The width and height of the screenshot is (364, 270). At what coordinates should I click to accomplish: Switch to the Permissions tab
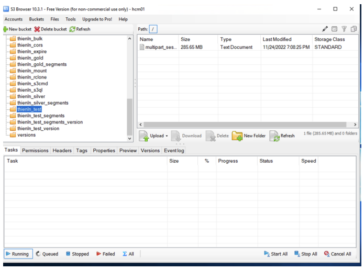35,151
